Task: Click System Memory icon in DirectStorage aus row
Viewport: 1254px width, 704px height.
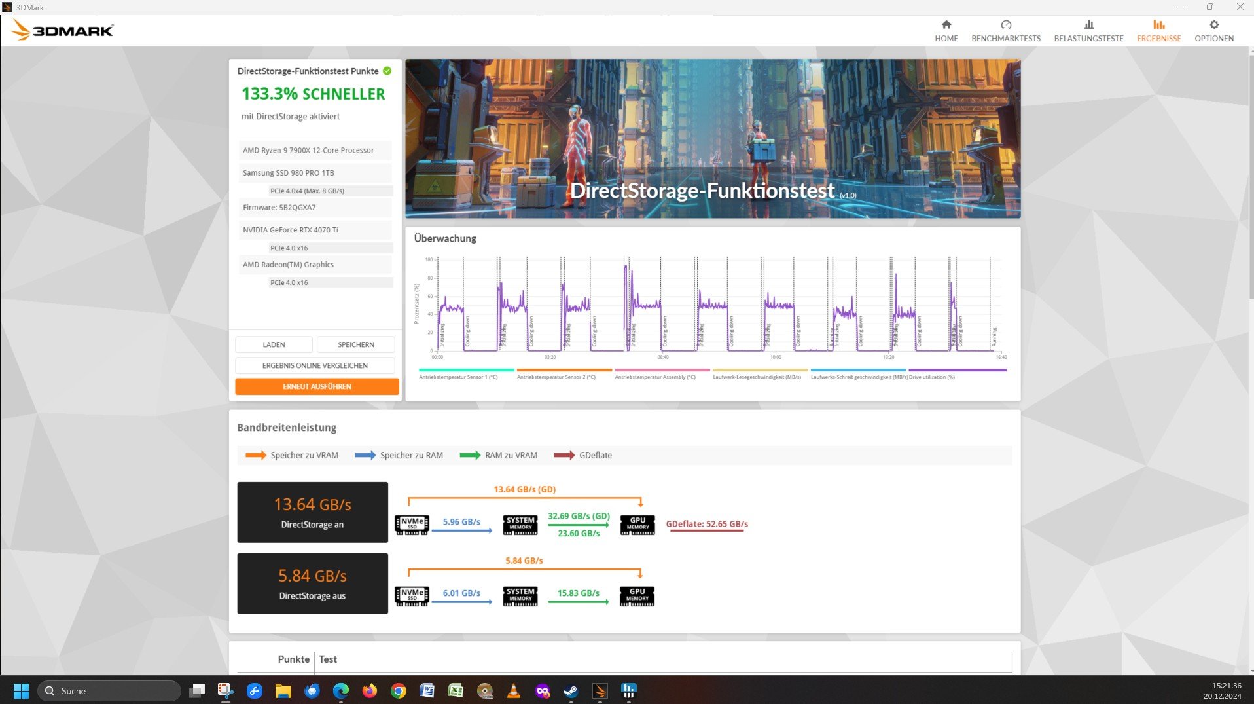Action: pyautogui.click(x=520, y=596)
